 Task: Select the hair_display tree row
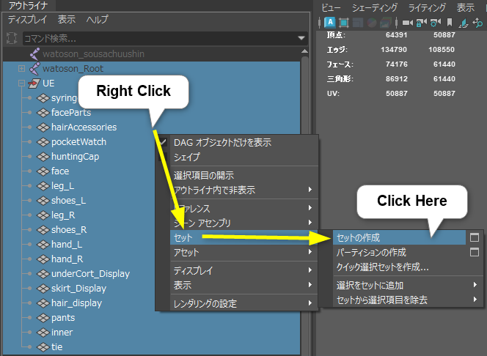click(x=152, y=303)
